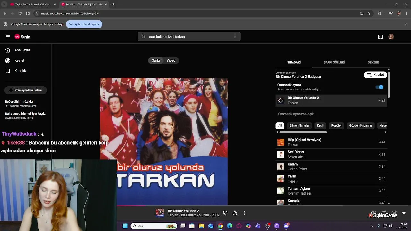Toggle the Otomatik oynat switch

pos(379,87)
